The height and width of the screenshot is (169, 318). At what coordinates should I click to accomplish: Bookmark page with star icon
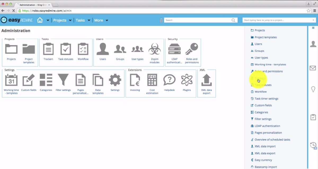pos(308,11)
